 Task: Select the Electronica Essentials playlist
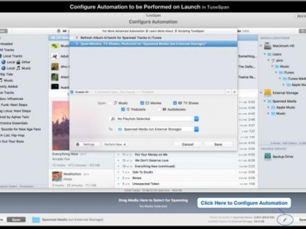coord(14,123)
